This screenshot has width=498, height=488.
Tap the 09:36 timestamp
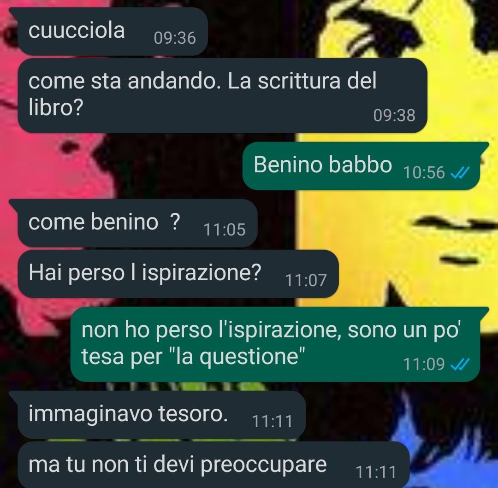175,38
